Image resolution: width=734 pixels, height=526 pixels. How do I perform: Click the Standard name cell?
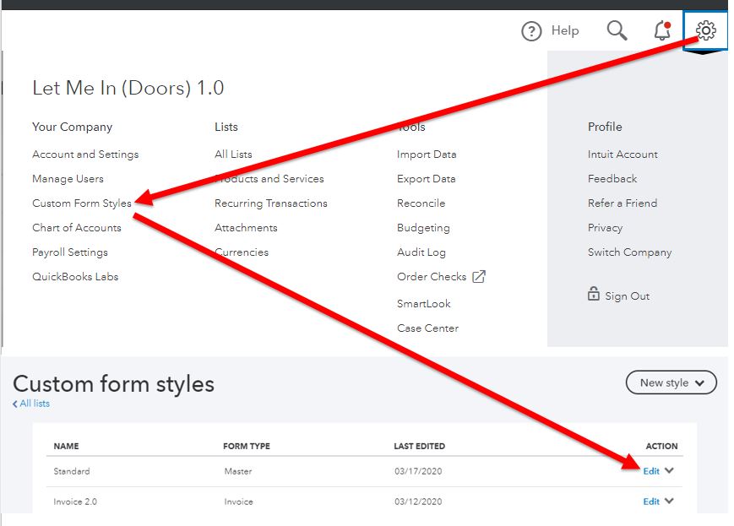point(72,471)
